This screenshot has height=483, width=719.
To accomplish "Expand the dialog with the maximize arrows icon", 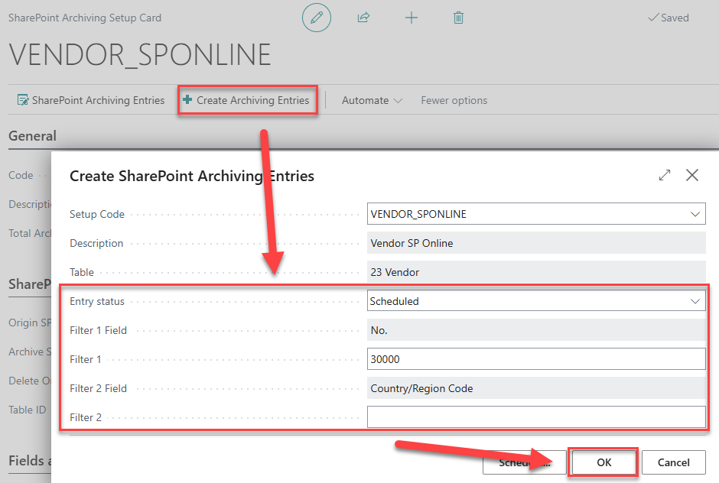I will point(664,176).
